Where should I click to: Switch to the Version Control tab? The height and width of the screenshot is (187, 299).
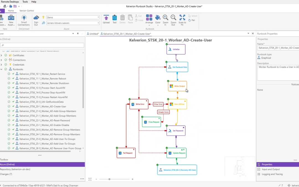pos(27,11)
